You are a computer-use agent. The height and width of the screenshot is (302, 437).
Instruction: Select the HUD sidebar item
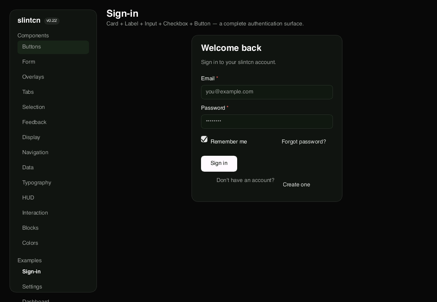pos(53,198)
